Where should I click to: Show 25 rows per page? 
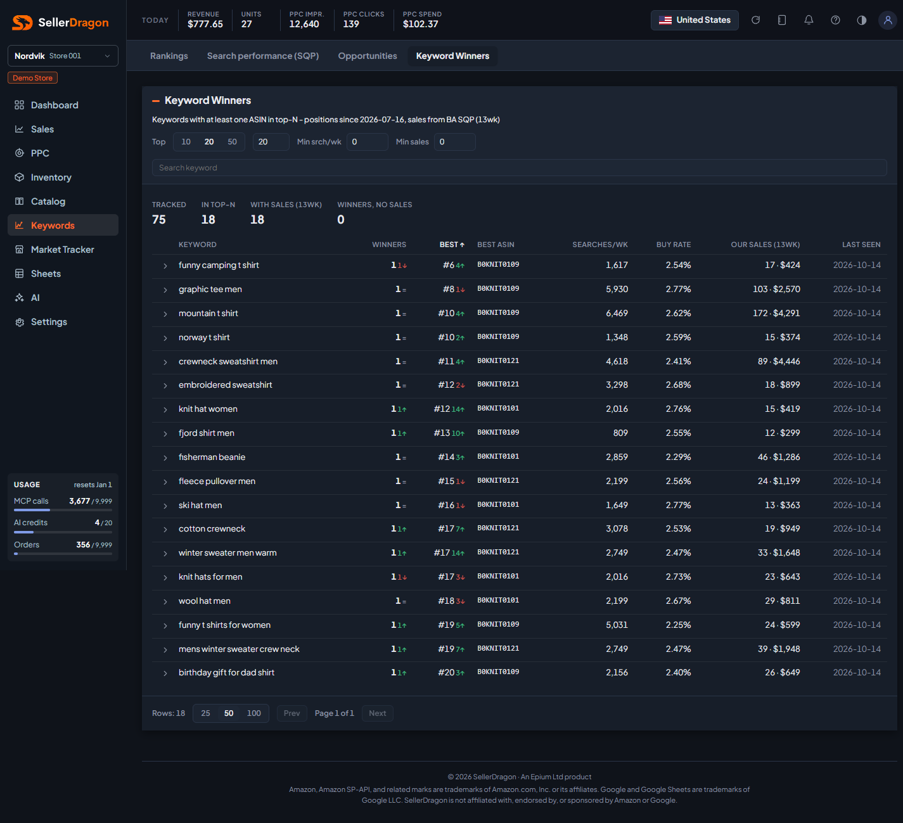coord(206,713)
